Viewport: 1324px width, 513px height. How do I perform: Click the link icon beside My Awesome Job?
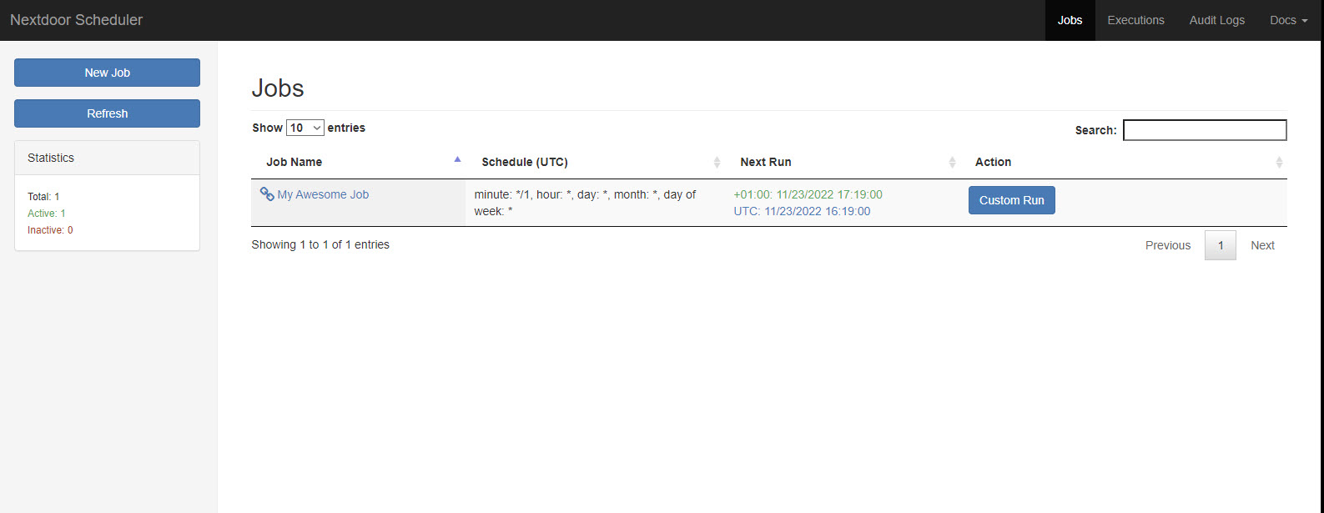pos(267,194)
